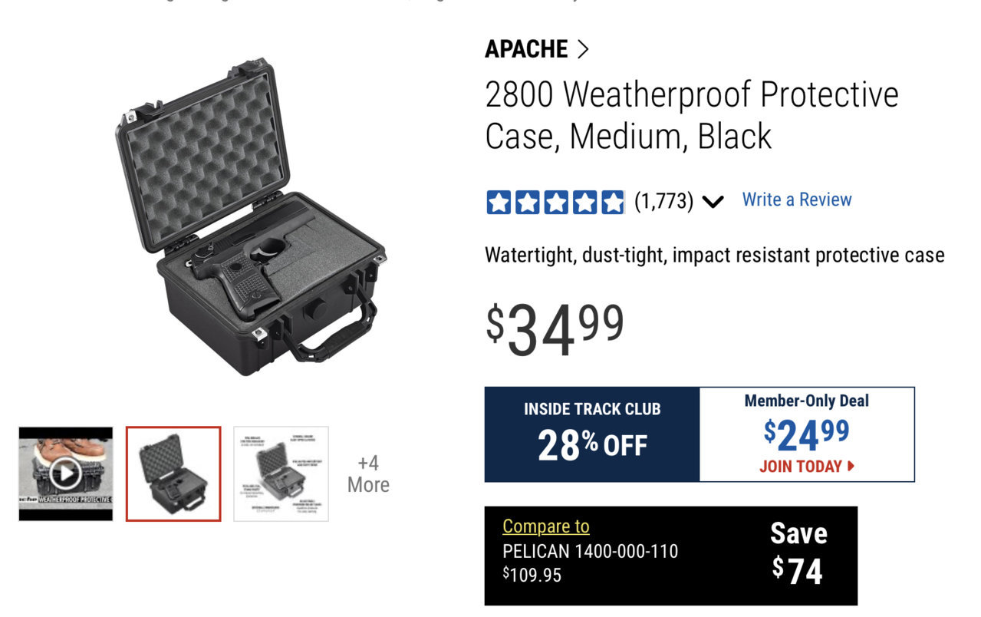Open the features diagram thumbnail
981x617 pixels.
pos(281,474)
